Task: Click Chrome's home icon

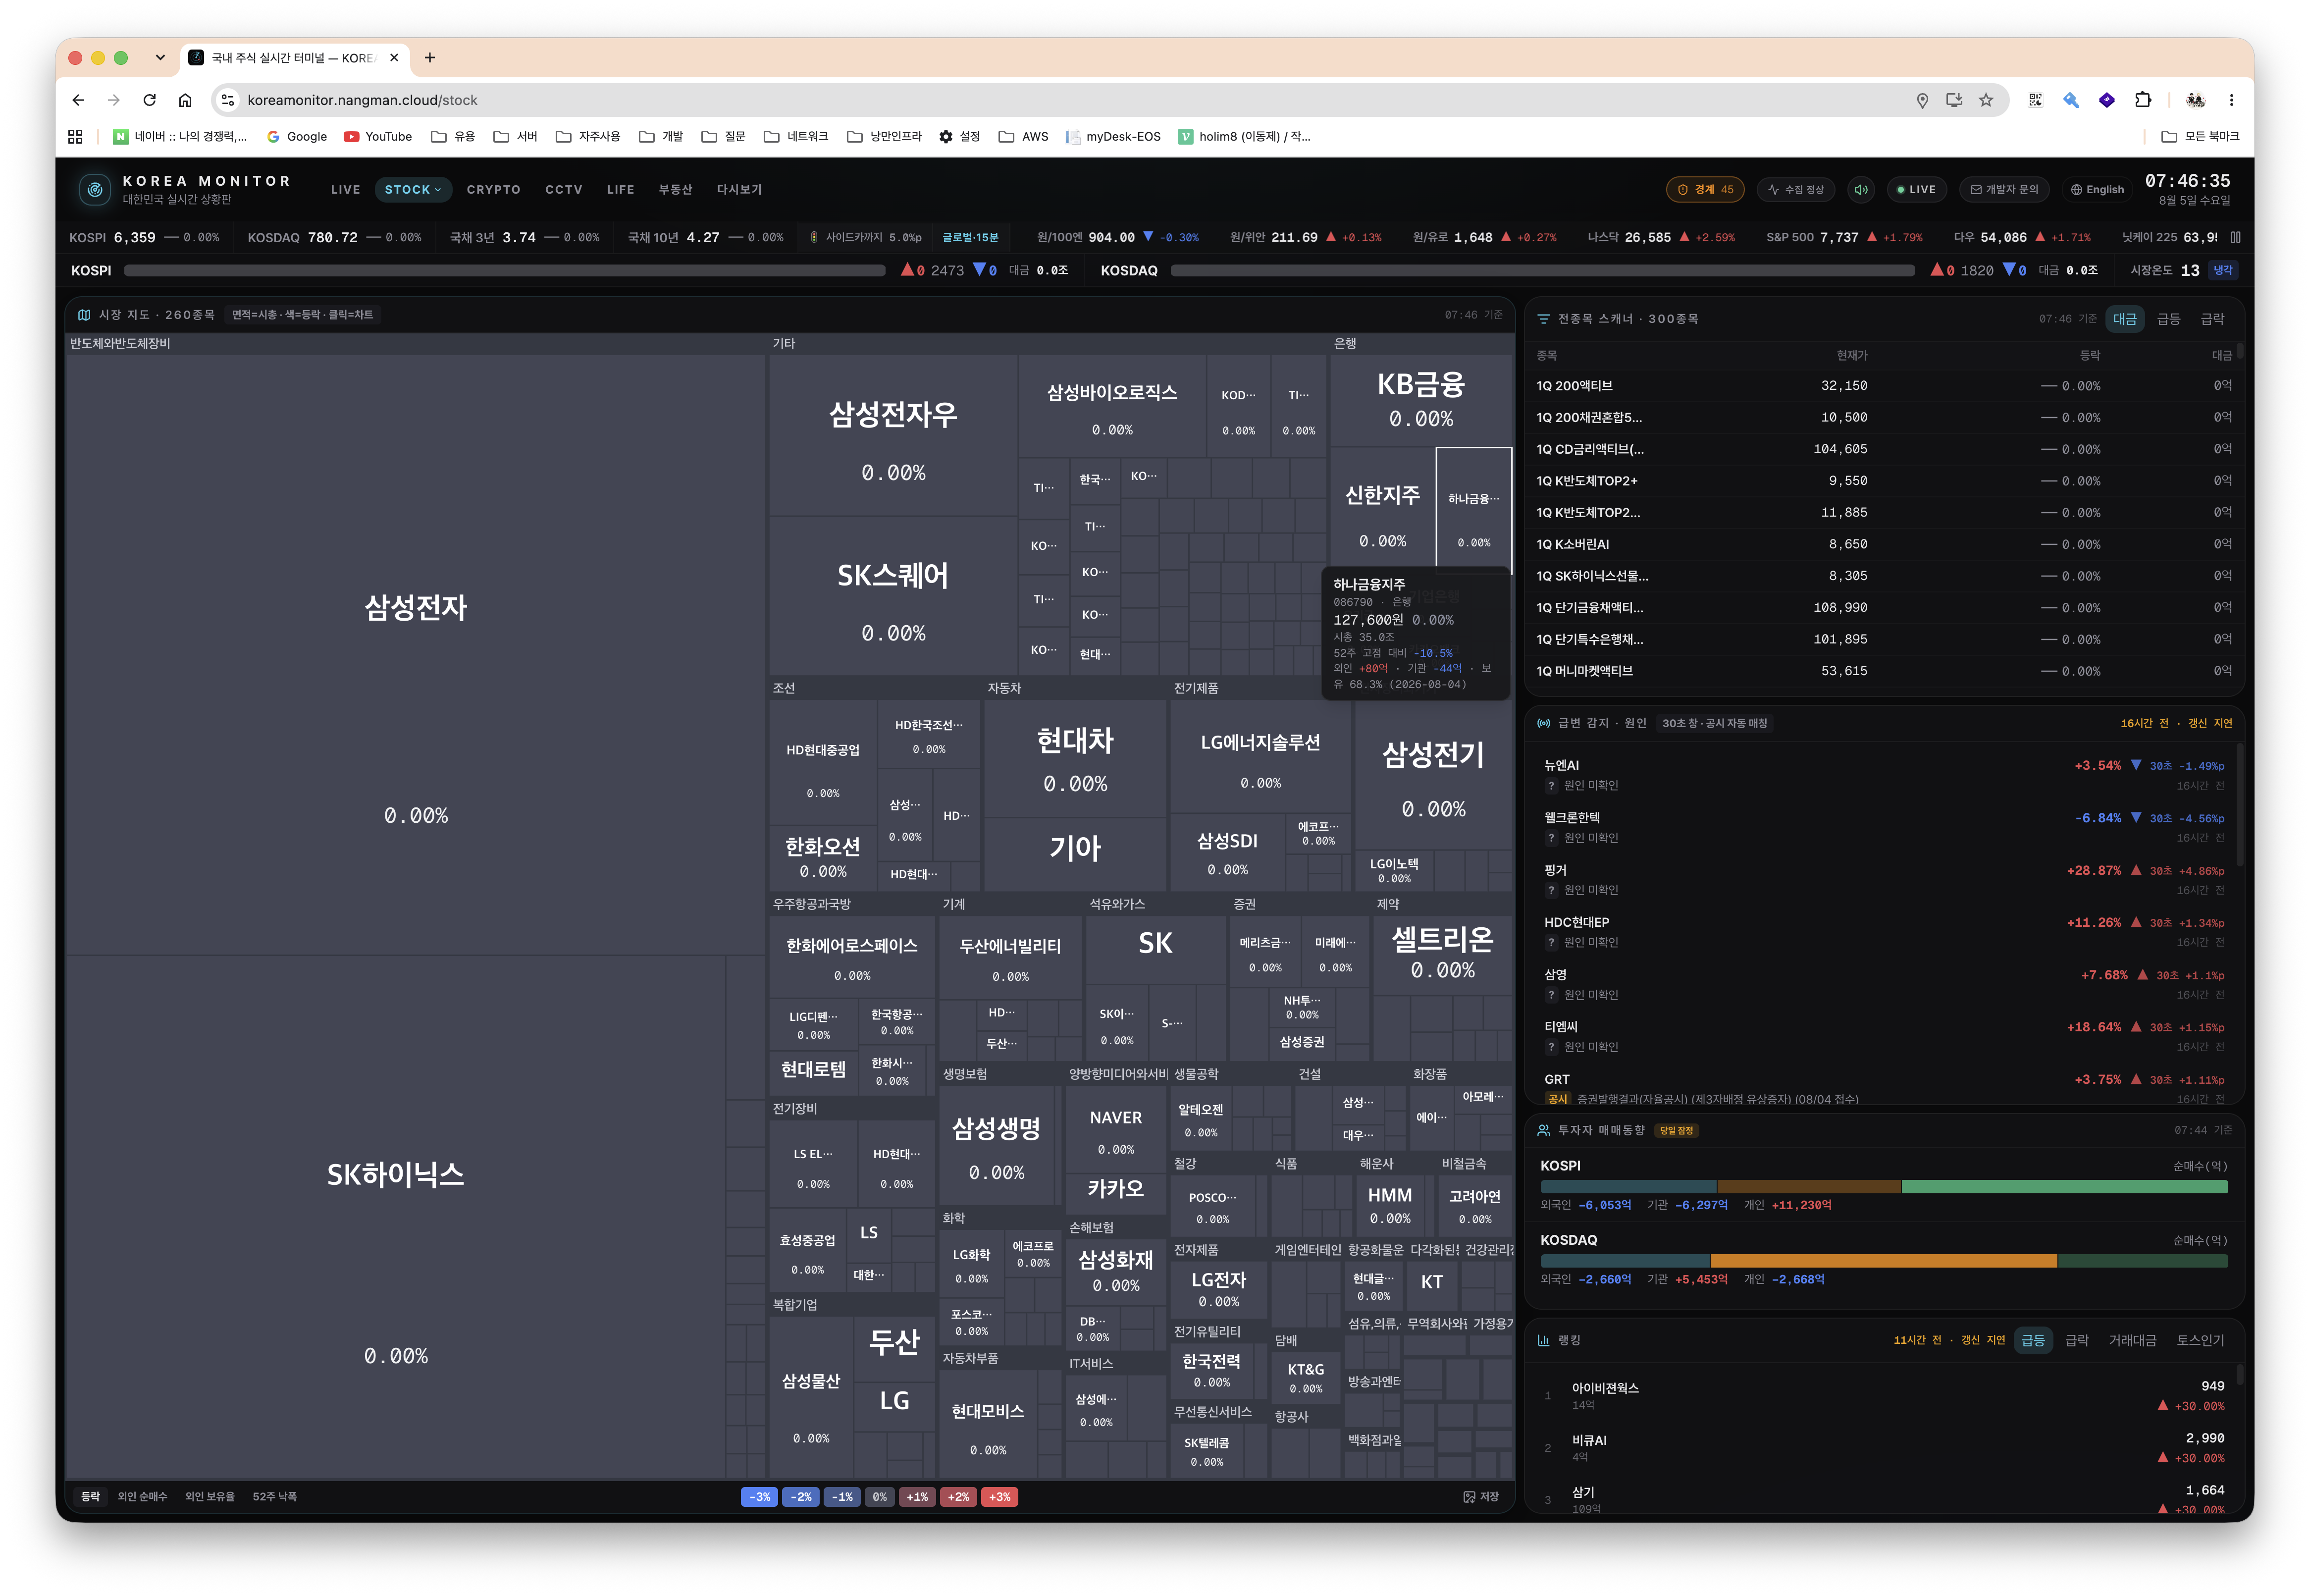Action: click(185, 100)
